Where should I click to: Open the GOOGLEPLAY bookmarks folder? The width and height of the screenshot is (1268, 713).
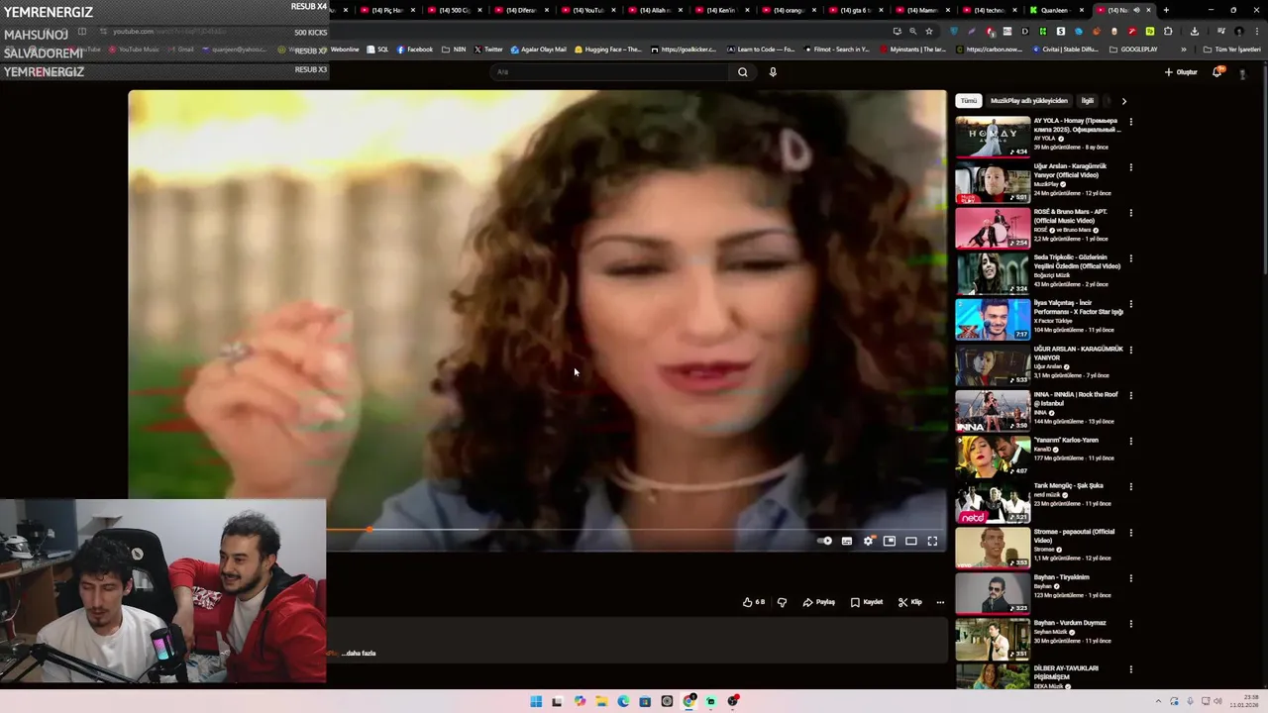pos(1133,50)
